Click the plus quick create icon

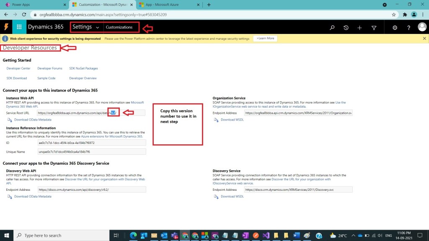click(359, 28)
